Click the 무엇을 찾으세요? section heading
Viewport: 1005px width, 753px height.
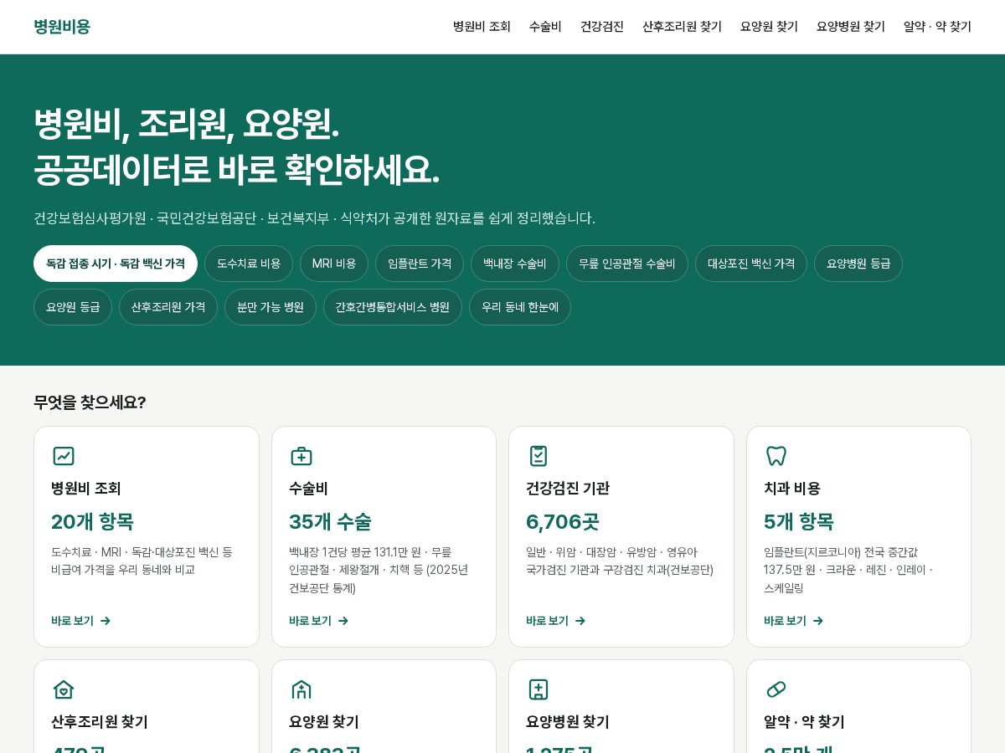(90, 402)
